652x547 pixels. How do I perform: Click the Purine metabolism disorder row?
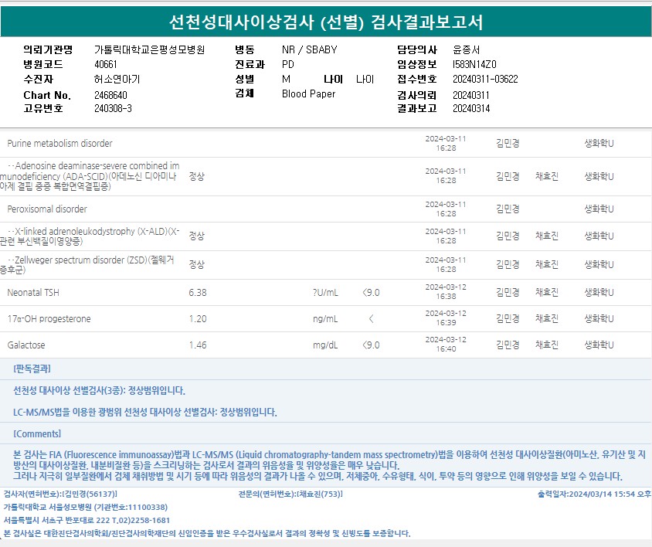click(x=325, y=144)
